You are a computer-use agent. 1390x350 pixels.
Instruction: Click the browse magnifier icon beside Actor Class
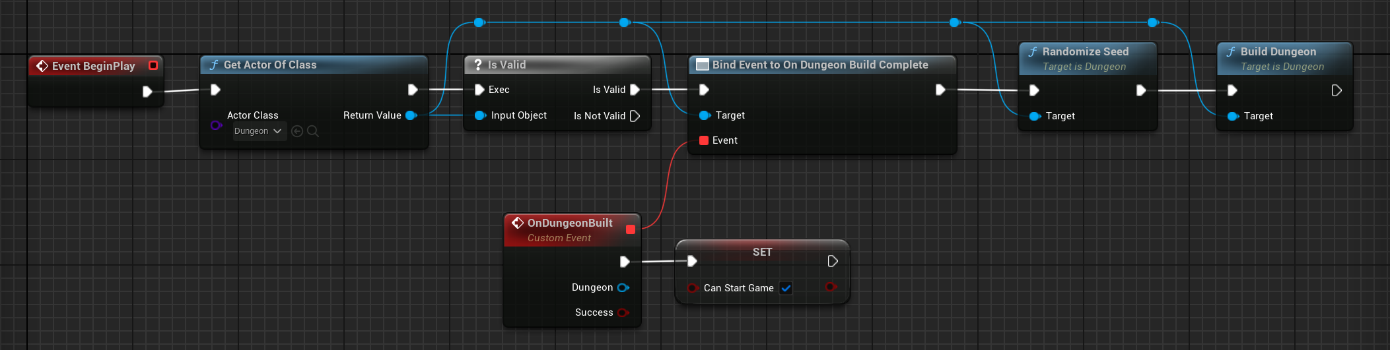[313, 131]
